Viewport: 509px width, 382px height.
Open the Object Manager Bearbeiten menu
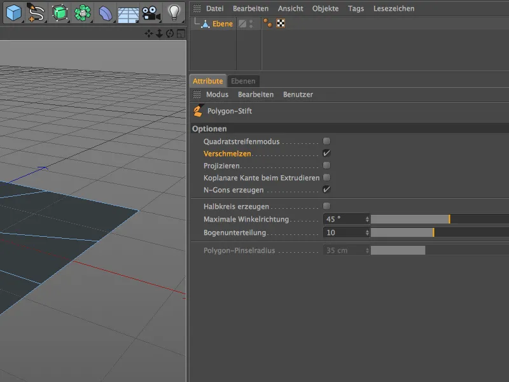pyautogui.click(x=251, y=8)
